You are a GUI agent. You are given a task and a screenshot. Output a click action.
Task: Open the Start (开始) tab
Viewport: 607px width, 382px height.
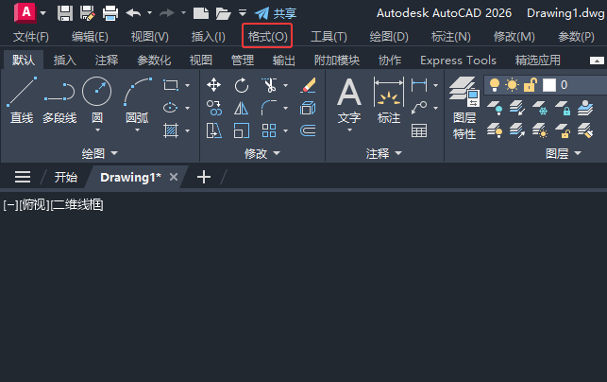(x=66, y=177)
